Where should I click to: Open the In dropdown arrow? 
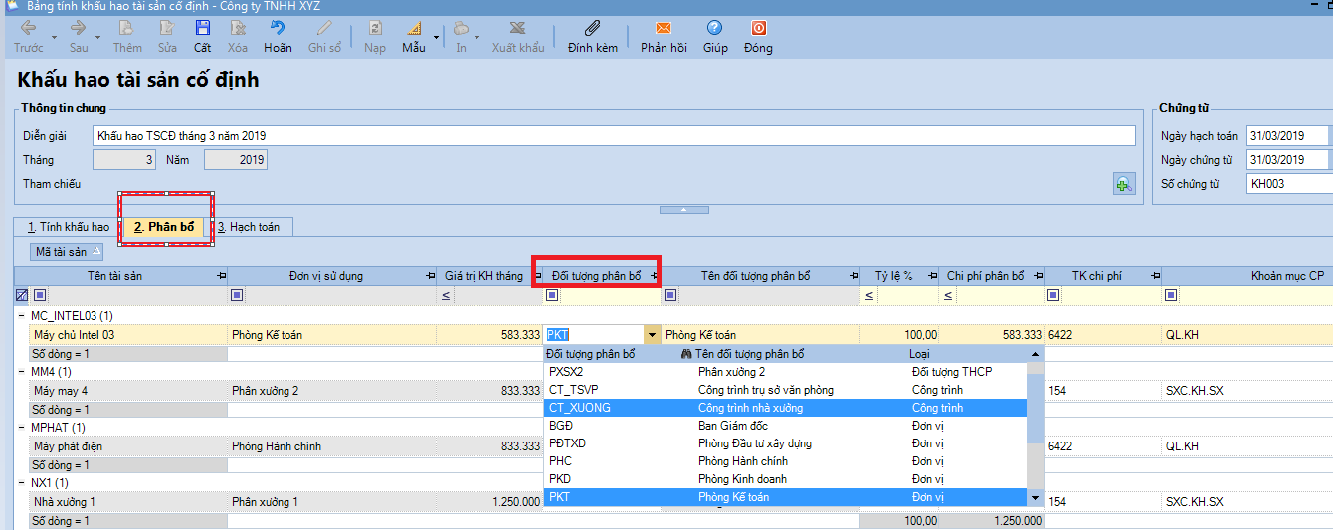[x=476, y=37]
